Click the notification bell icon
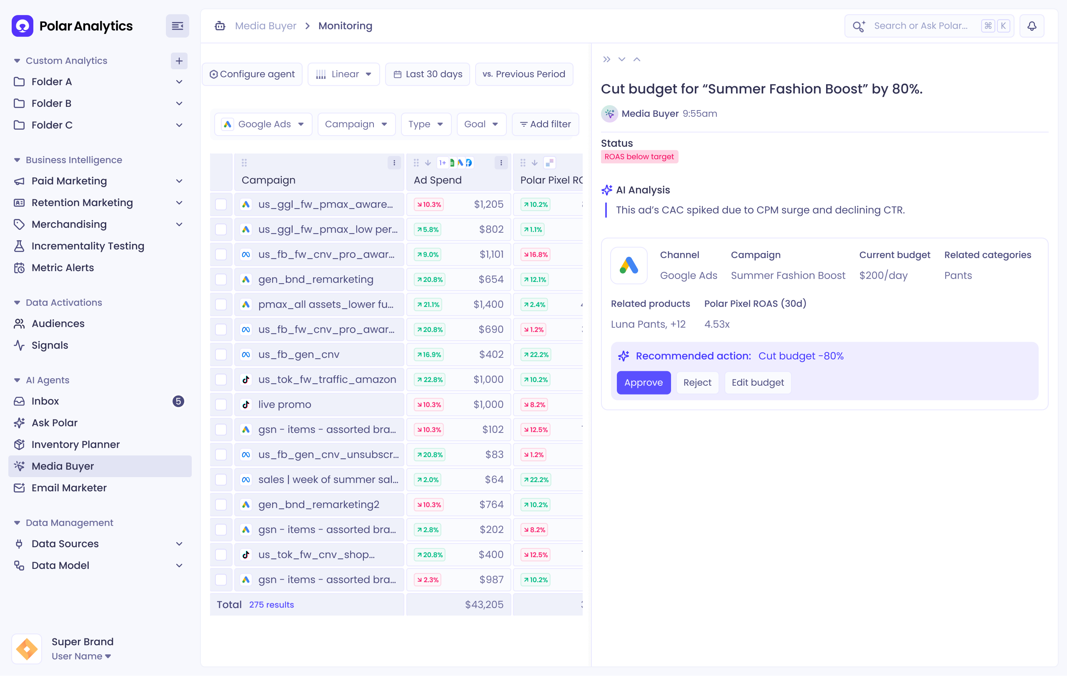Screen dimensions: 1067x676 (x=1032, y=26)
